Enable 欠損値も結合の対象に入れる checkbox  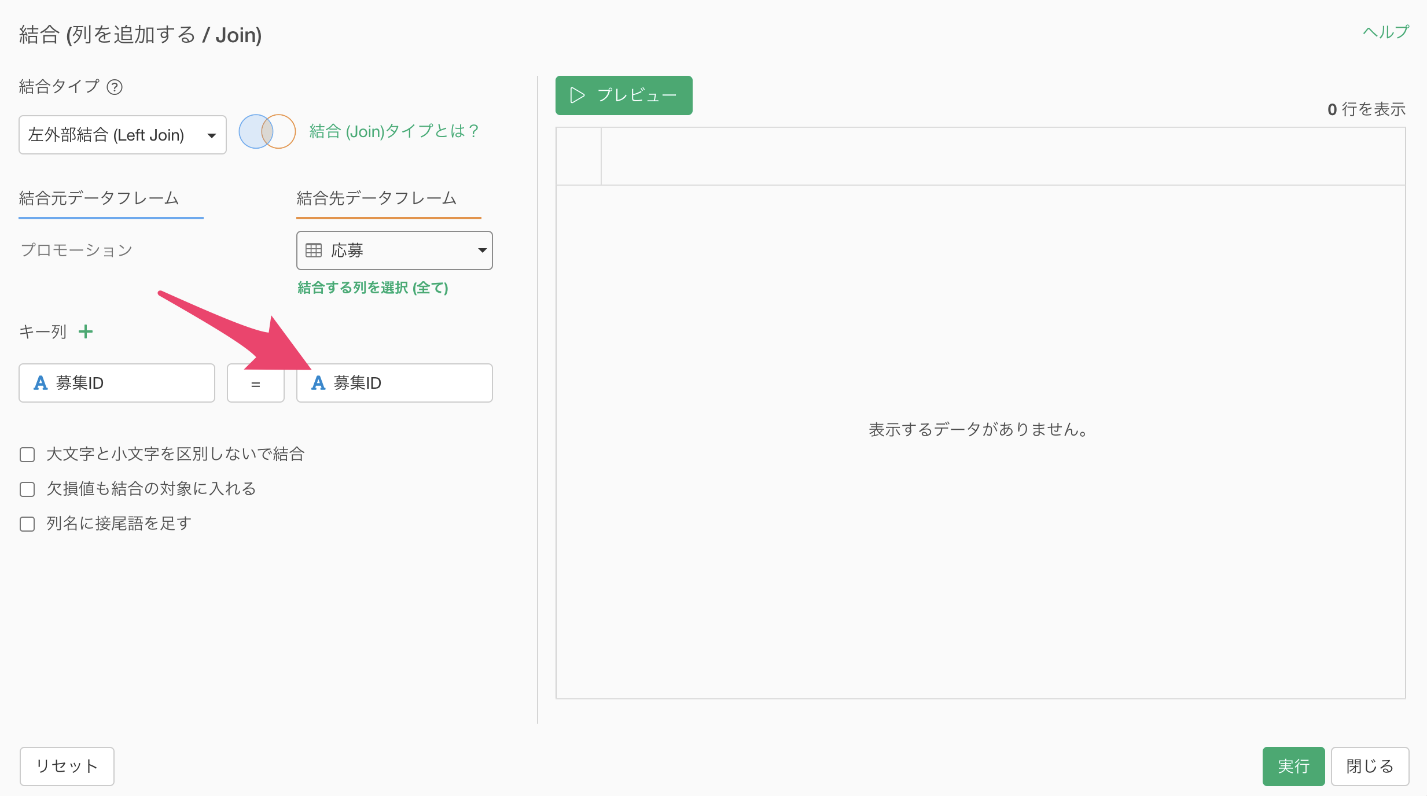[x=27, y=489]
